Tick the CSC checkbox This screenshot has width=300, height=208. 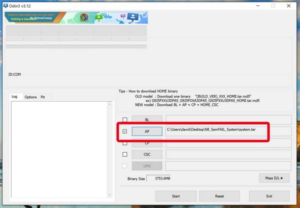click(x=124, y=154)
